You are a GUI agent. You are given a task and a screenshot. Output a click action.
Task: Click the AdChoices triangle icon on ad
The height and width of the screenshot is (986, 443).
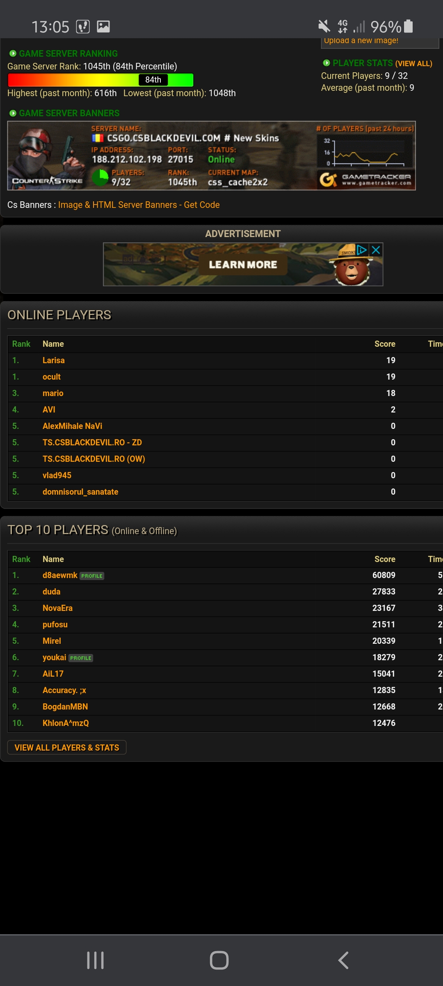pos(362,250)
